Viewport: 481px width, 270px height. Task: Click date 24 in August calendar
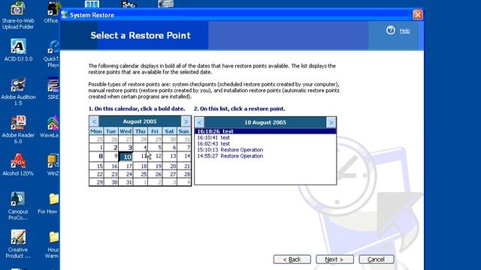[126, 174]
